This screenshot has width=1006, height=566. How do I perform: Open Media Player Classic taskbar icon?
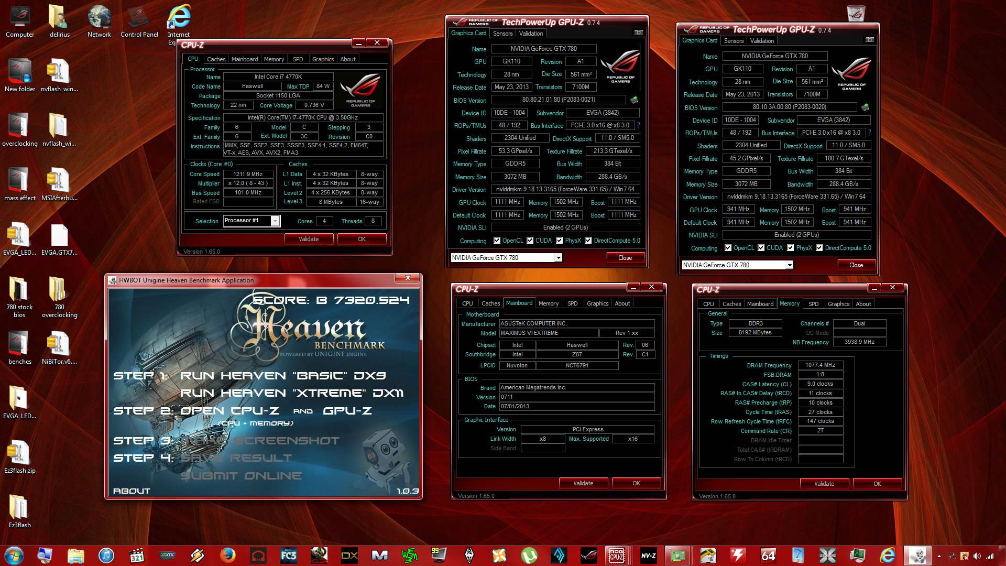(x=137, y=555)
